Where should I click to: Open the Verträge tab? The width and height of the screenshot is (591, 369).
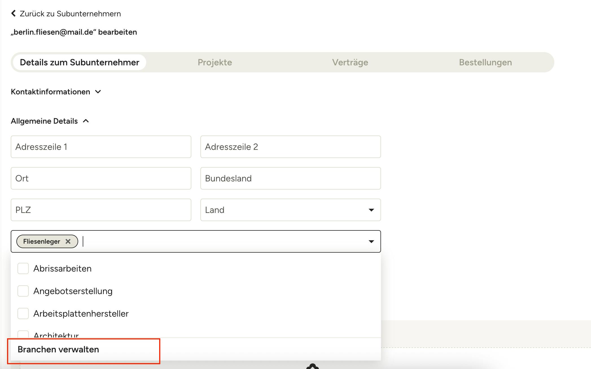pyautogui.click(x=350, y=62)
